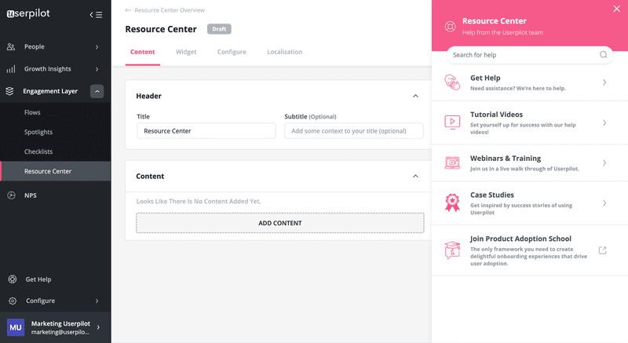Viewport: 628px width, 343px height.
Task: Click the search magnifier icon
Action: [603, 55]
